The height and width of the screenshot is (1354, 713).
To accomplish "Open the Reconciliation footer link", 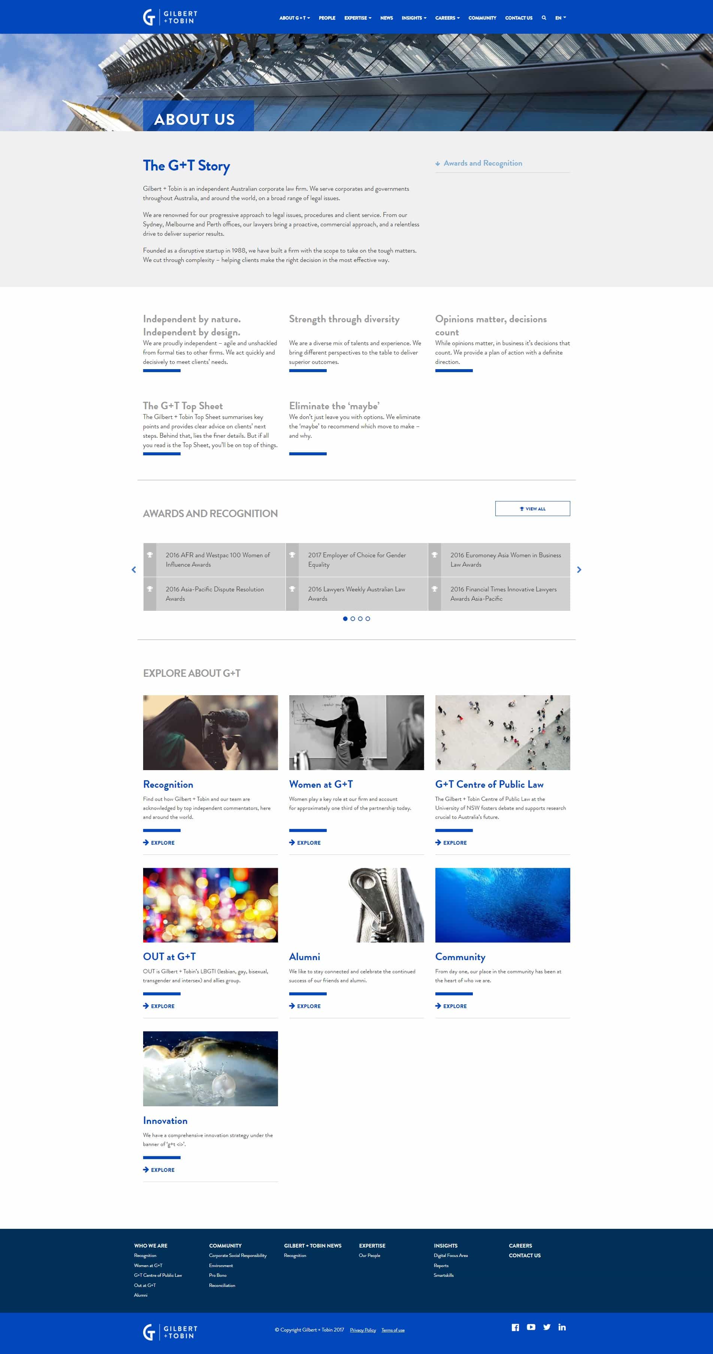I will 222,1285.
